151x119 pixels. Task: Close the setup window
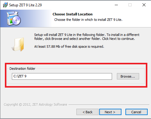(x=144, y=5)
